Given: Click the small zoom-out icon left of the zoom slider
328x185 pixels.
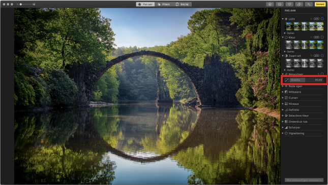Looking at the screenshot, I should tap(18, 4).
